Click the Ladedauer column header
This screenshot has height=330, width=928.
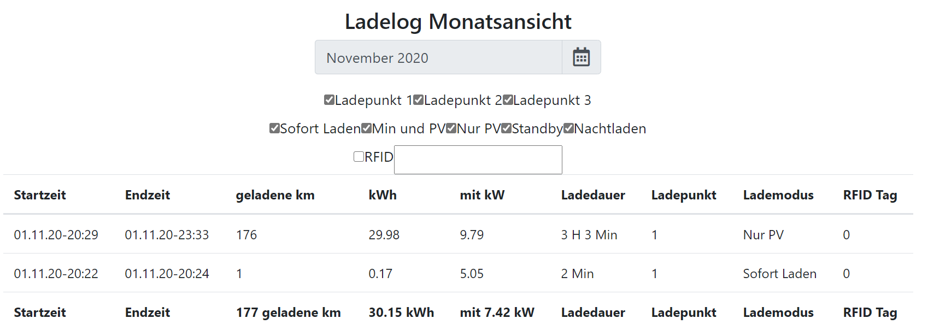[593, 195]
